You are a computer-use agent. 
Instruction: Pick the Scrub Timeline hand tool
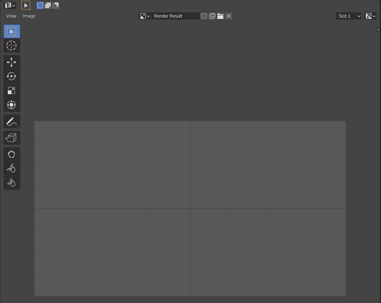click(x=11, y=182)
